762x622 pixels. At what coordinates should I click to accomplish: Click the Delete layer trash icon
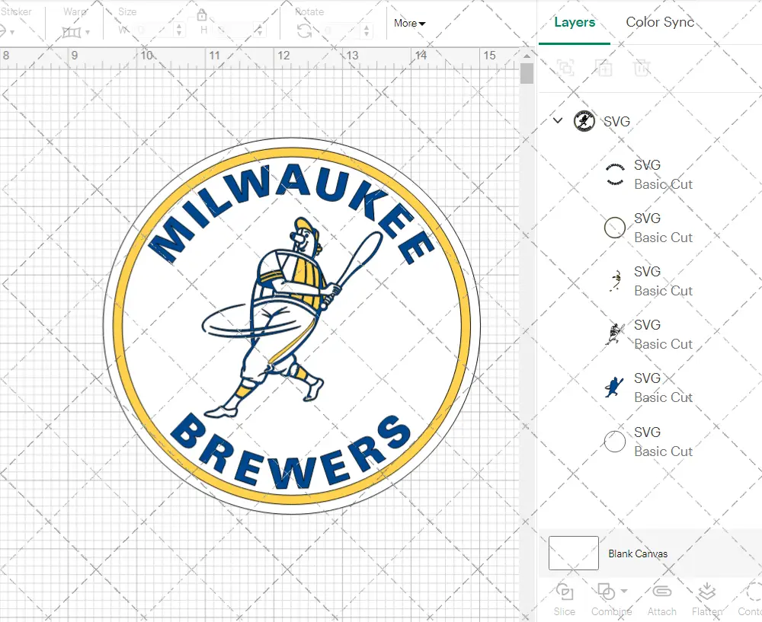tap(642, 68)
